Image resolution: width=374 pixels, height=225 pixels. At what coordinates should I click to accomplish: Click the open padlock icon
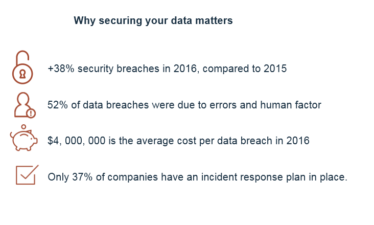(x=22, y=67)
